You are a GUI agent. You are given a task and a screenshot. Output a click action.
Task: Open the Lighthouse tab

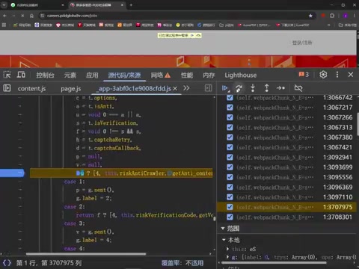point(241,75)
